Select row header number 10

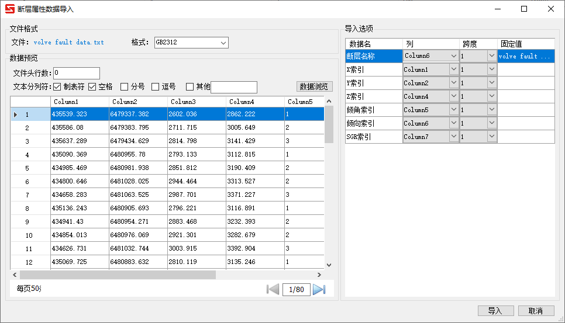coord(30,235)
